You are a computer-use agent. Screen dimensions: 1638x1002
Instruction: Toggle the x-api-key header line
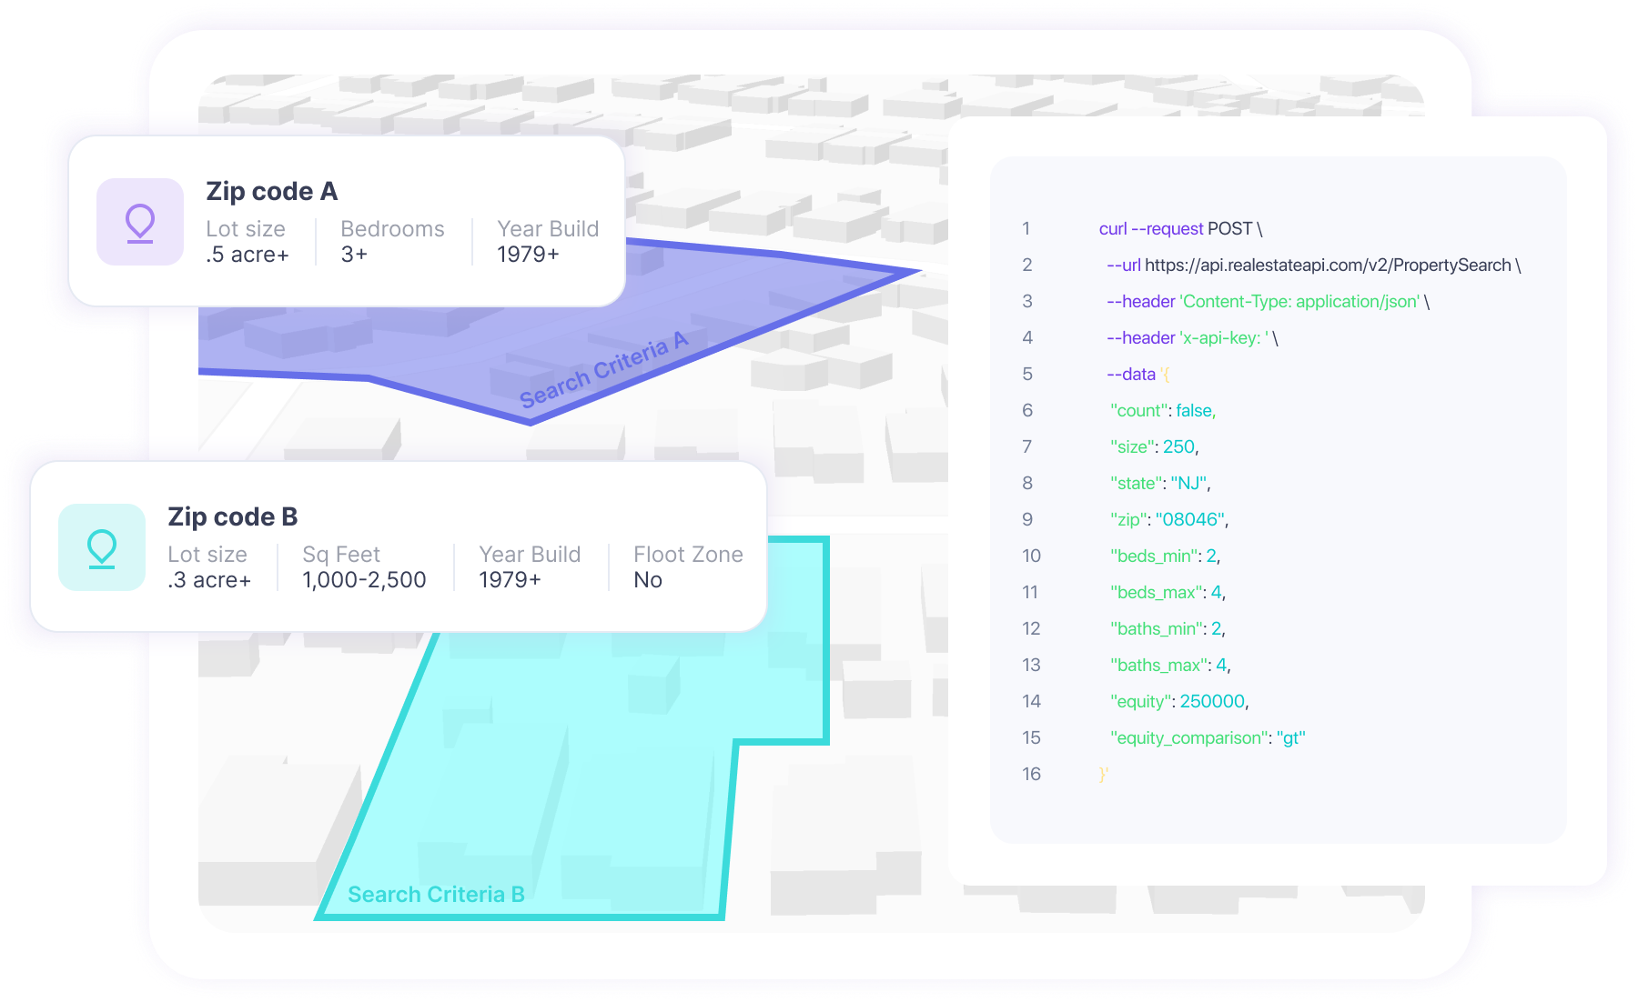click(x=1188, y=337)
